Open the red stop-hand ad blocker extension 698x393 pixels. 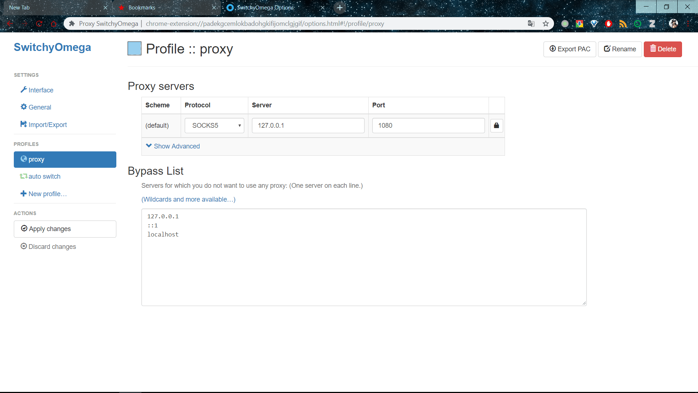[608, 24]
